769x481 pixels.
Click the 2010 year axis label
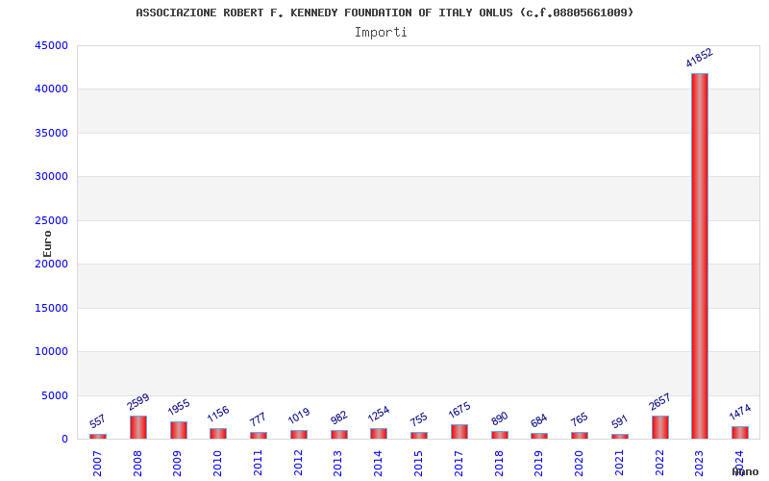pos(217,464)
